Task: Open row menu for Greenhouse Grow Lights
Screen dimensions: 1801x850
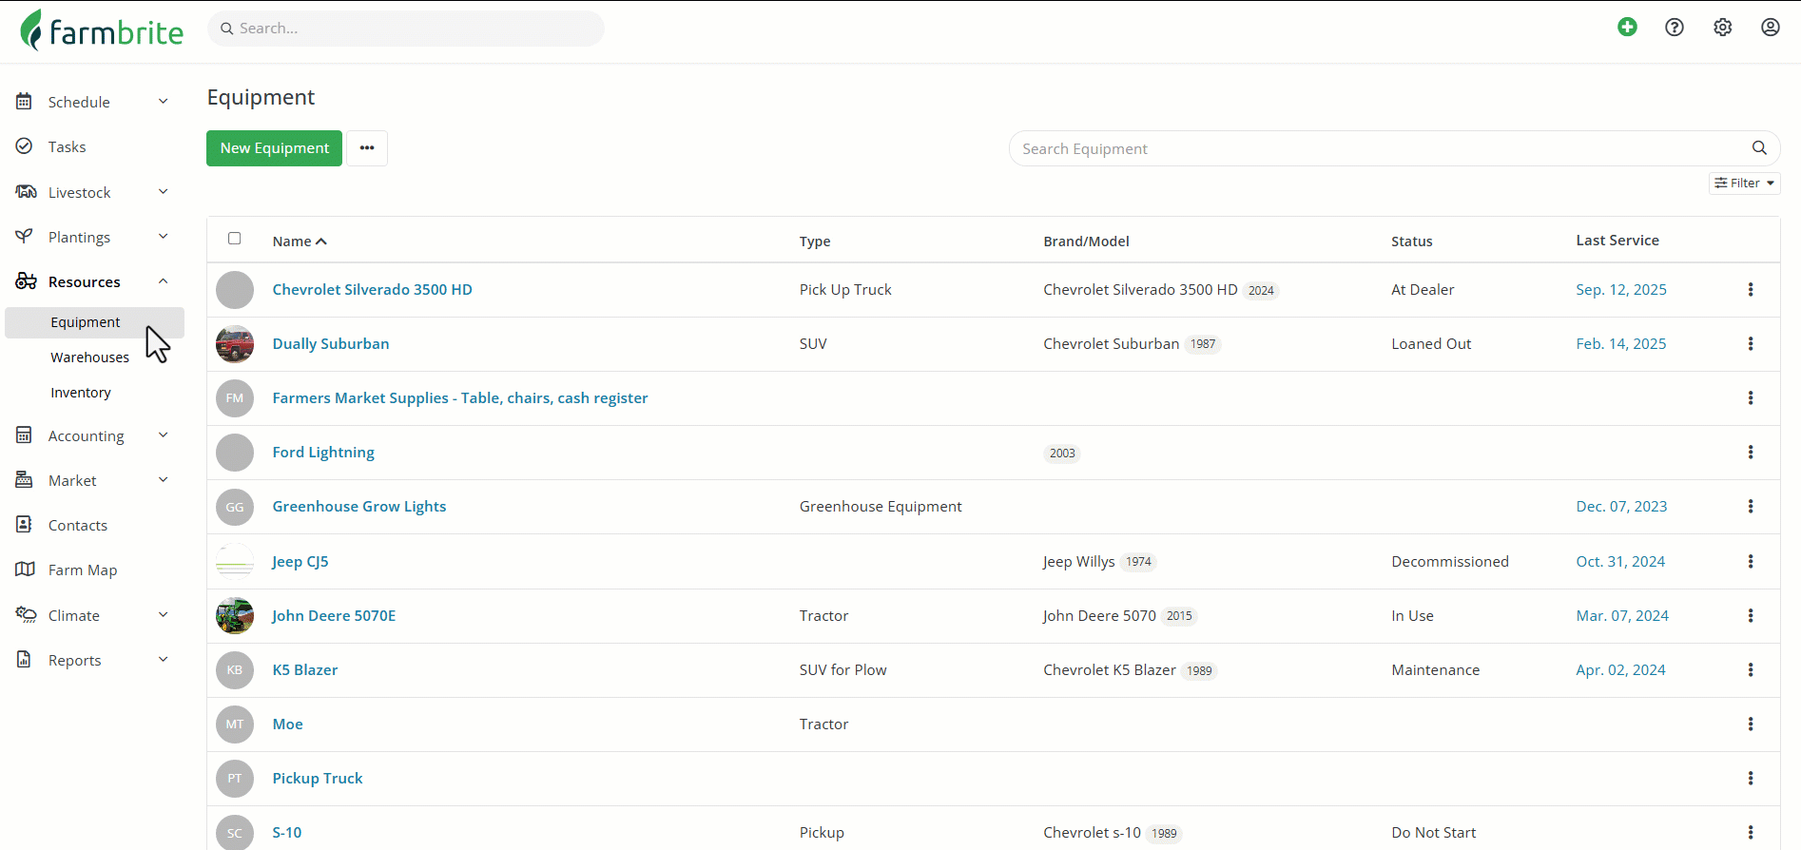Action: point(1751,507)
